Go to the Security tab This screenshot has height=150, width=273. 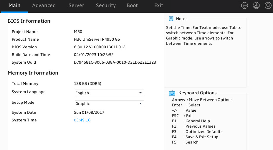106,6
